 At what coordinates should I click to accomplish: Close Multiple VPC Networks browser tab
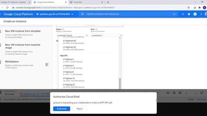[x=29, y=2]
